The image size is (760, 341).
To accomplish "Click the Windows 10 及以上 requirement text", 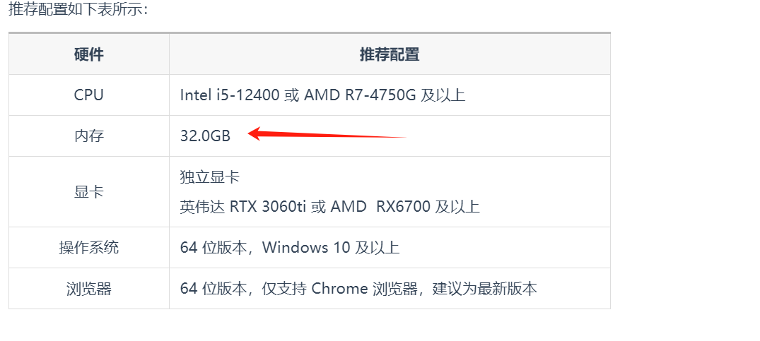I will pyautogui.click(x=331, y=248).
